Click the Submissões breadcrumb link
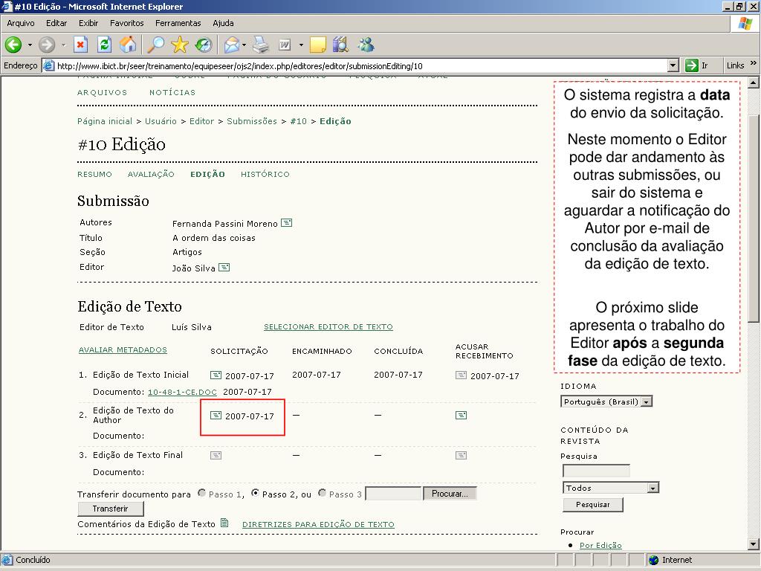The image size is (761, 571). 252,121
